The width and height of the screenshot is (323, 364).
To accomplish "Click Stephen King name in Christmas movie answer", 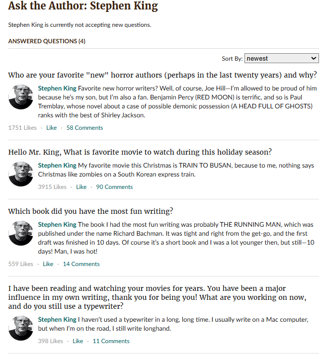I will tap(57, 165).
